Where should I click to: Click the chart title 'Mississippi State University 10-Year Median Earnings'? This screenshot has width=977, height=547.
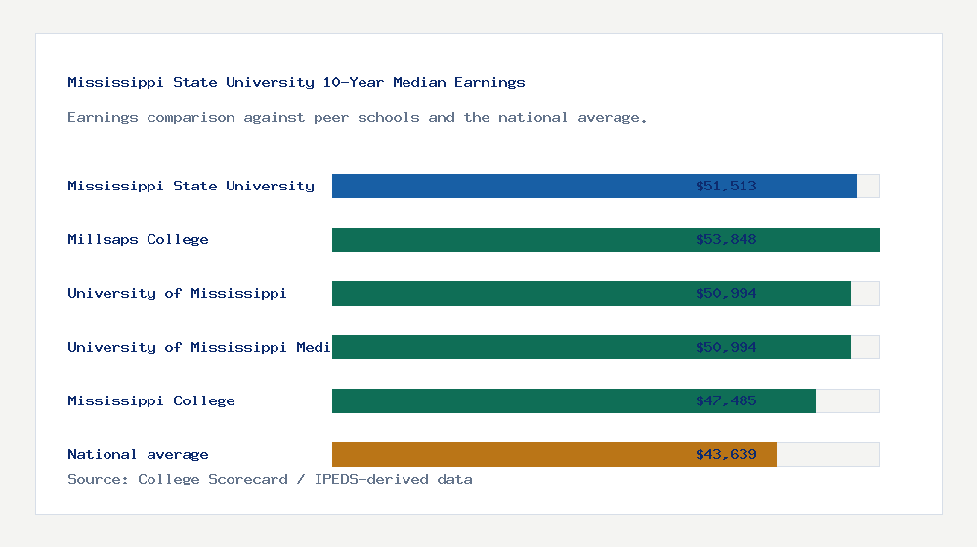pyautogui.click(x=296, y=82)
